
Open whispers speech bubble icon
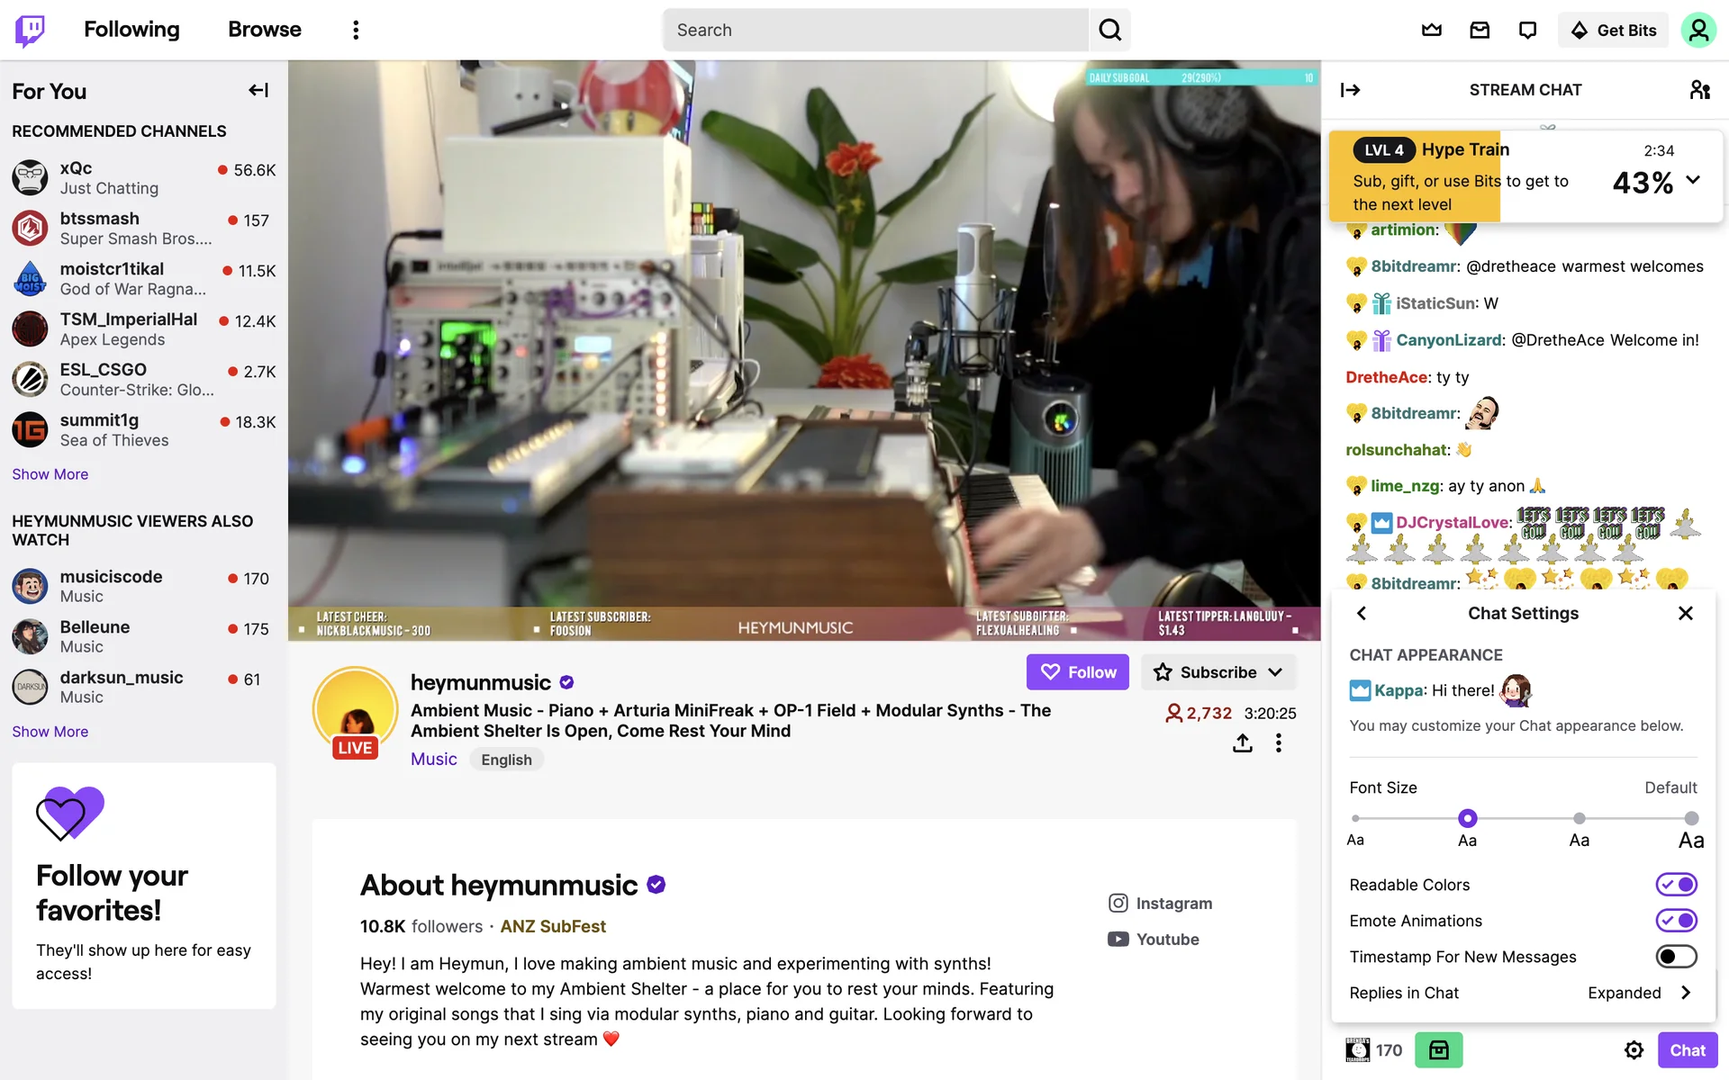(x=1527, y=30)
